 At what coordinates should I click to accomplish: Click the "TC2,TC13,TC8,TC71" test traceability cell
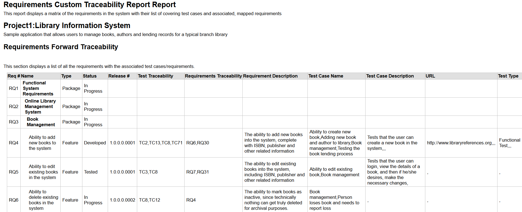tap(161, 143)
